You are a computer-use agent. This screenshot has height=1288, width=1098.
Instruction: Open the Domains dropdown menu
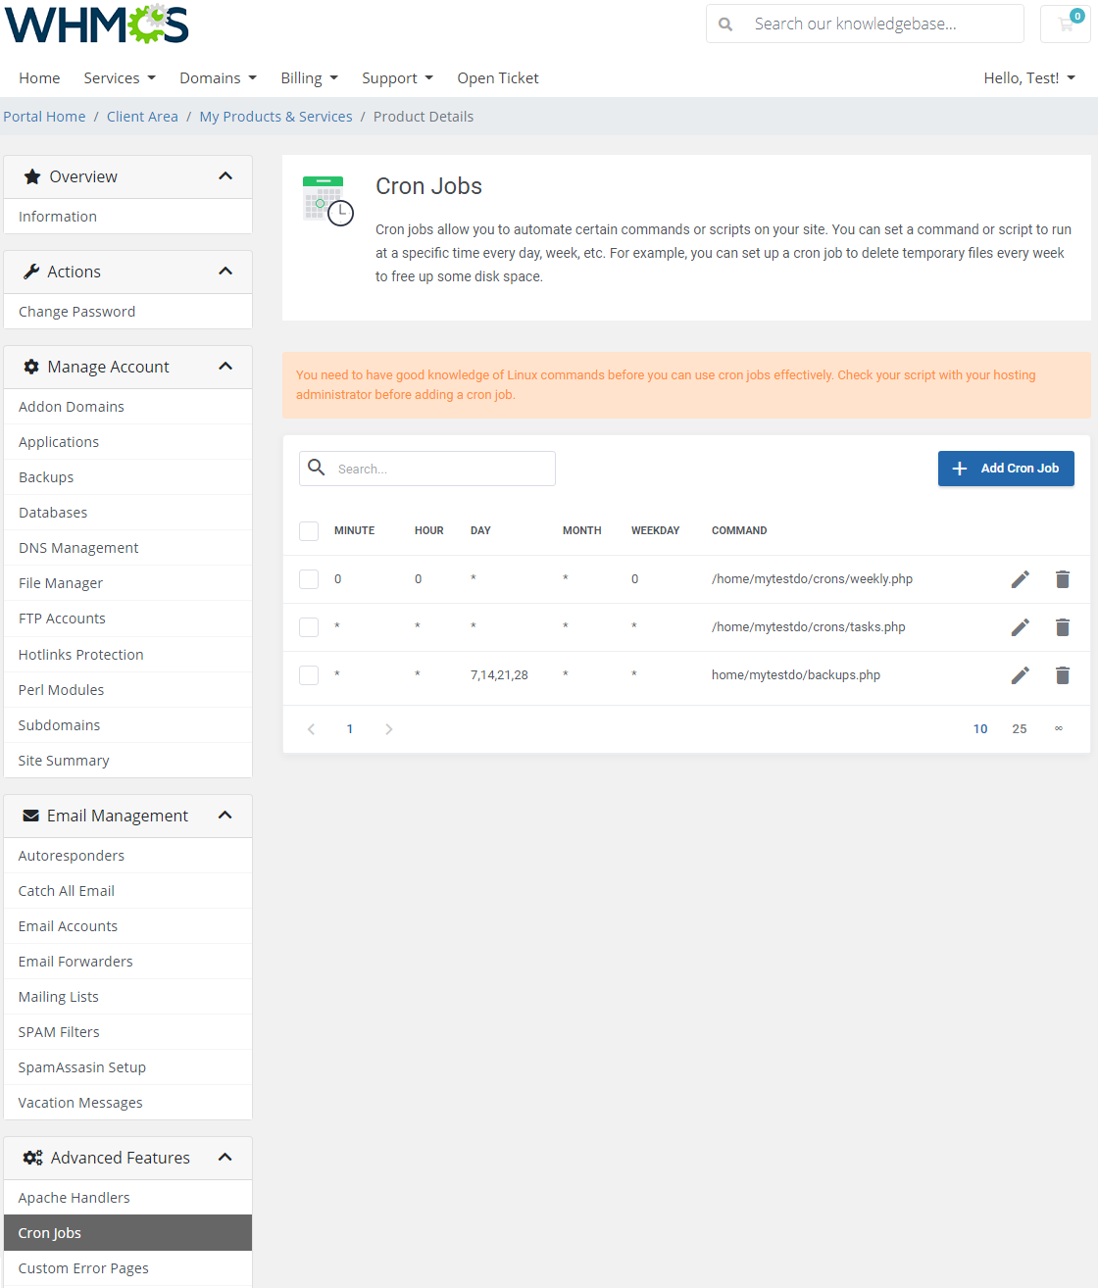click(x=218, y=78)
